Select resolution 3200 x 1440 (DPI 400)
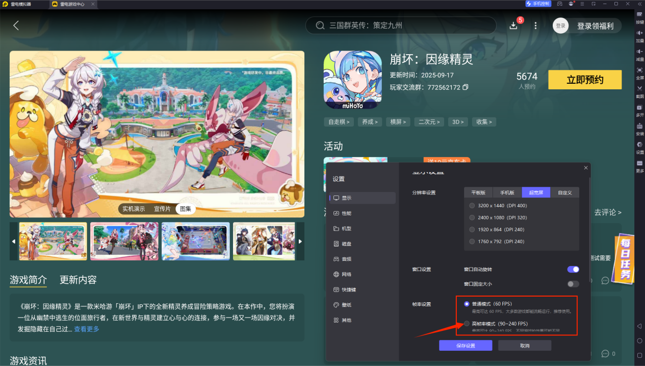Image resolution: width=645 pixels, height=366 pixels. (472, 205)
